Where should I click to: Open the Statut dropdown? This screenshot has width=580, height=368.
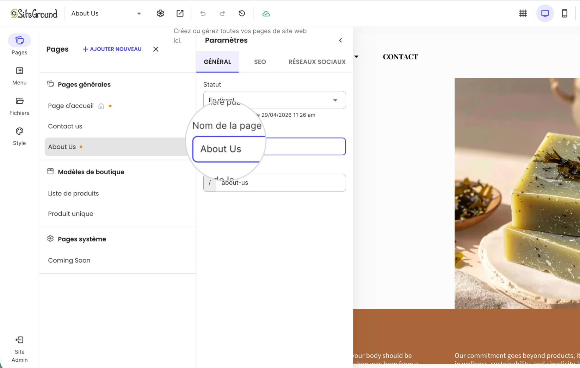[x=274, y=100]
